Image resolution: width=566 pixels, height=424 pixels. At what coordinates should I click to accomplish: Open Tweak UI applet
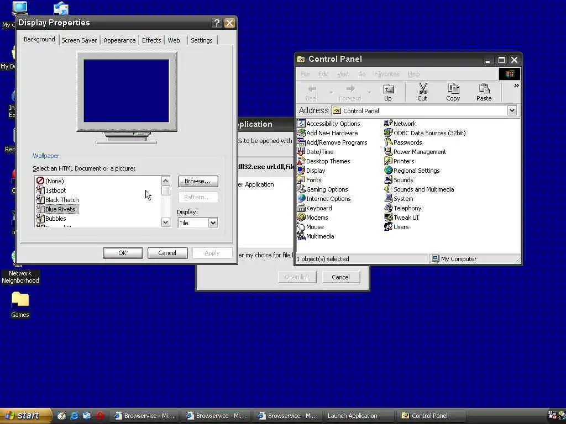(x=401, y=218)
